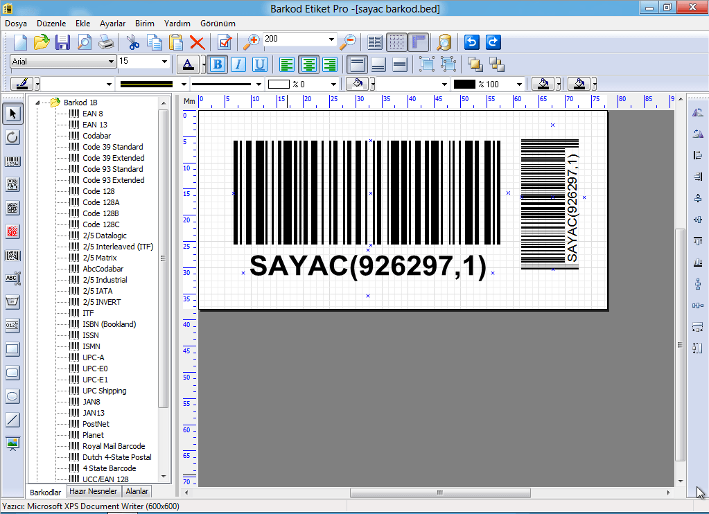Undo the last action
Viewport: 709px width, 514px height.
tap(471, 42)
